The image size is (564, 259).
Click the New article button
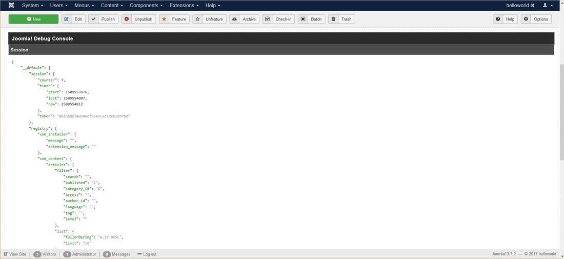(33, 19)
